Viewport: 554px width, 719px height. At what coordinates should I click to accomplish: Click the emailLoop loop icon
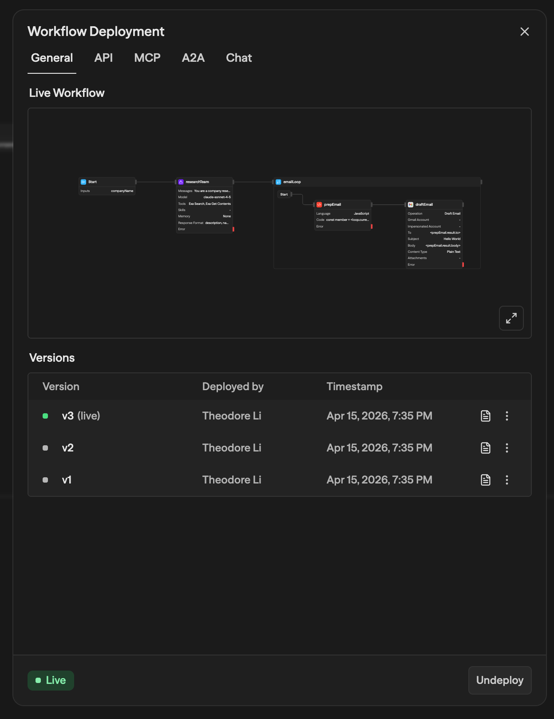tap(278, 182)
